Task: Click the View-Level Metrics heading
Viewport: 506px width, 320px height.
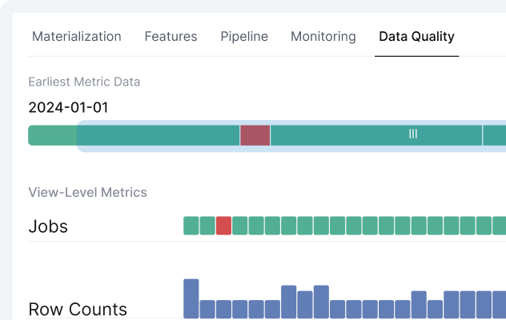Action: [87, 193]
